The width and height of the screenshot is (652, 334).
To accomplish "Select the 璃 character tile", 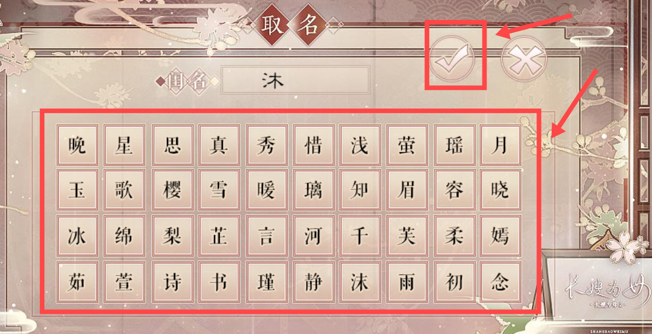I will [313, 190].
